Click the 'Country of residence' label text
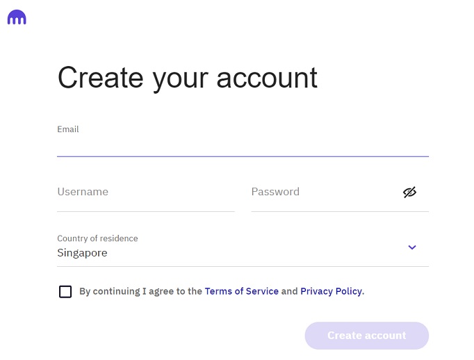The image size is (474, 360). coord(97,238)
